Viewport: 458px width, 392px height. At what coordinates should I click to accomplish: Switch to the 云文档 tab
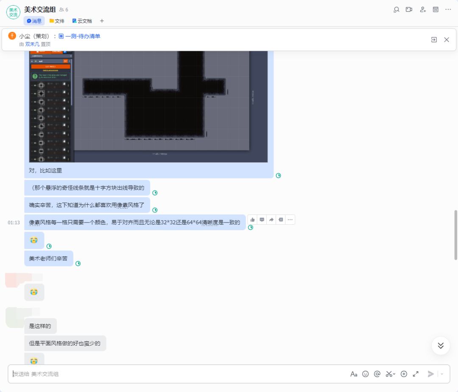[82, 21]
